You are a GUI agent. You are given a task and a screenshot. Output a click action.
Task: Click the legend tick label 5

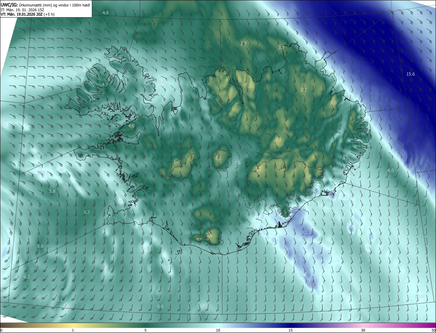click(x=145, y=331)
